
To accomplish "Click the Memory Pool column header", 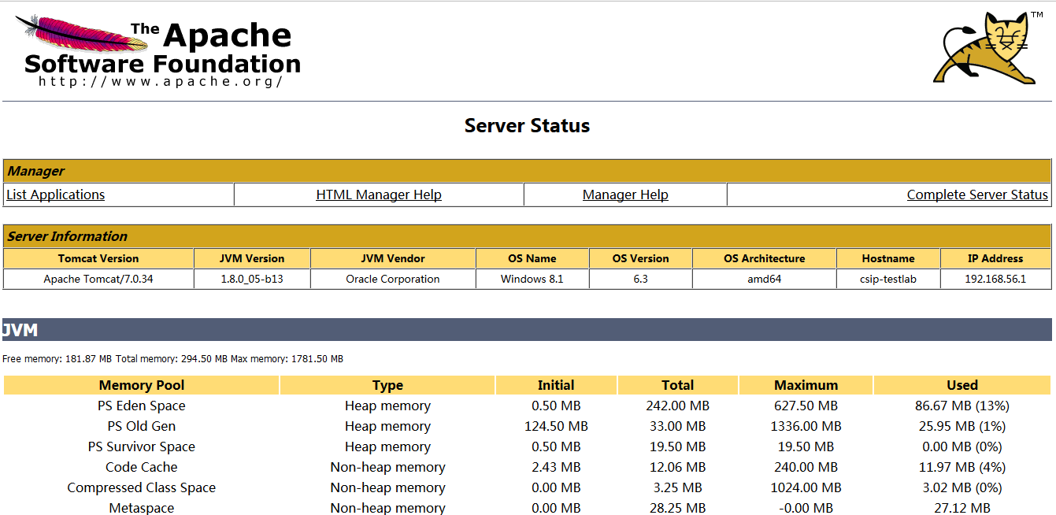I will coord(142,385).
